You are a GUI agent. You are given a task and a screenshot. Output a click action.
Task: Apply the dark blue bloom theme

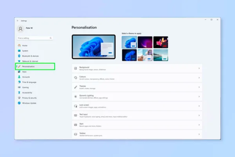(129, 55)
